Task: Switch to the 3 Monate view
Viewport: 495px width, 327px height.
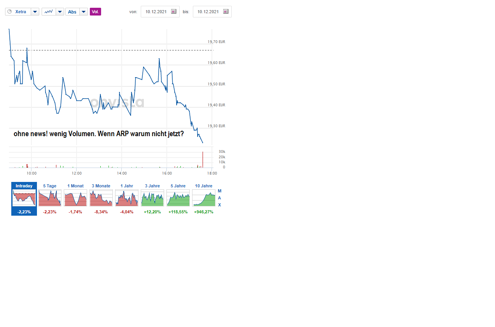Action: point(101,186)
